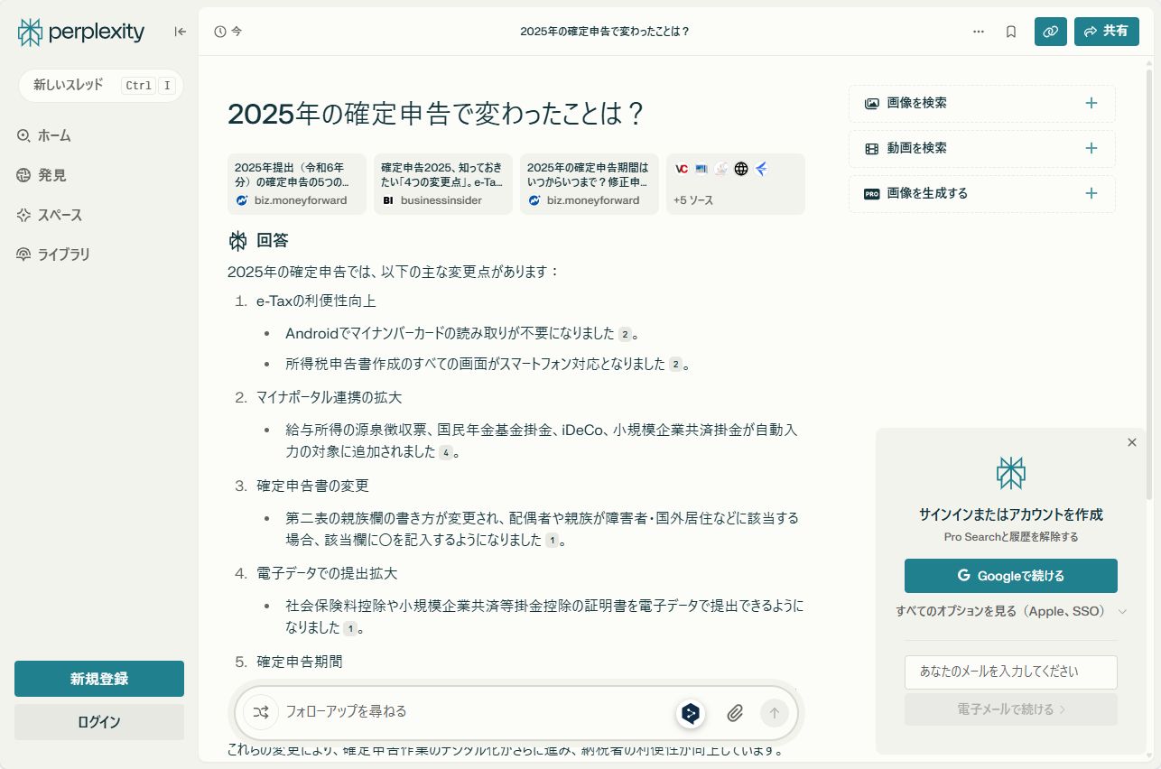Click the Googleで続ける button
The image size is (1161, 769).
coord(1010,575)
